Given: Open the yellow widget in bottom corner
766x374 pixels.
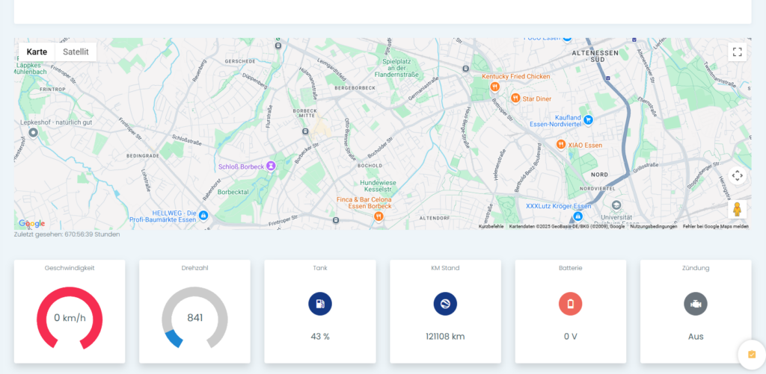Looking at the screenshot, I should [x=751, y=354].
